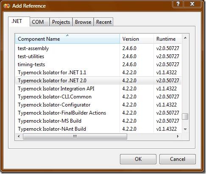Dismiss dialog with Cancel button

[178, 159]
